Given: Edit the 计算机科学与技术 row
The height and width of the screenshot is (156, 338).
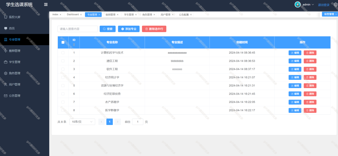Looking at the screenshot, I should pos(295,53).
